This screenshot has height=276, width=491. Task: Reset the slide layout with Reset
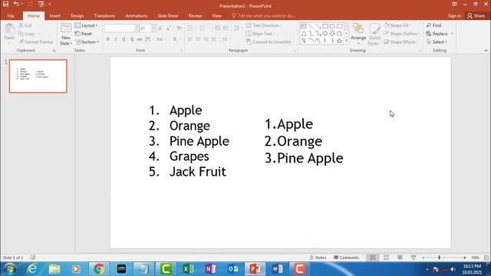tap(84, 34)
